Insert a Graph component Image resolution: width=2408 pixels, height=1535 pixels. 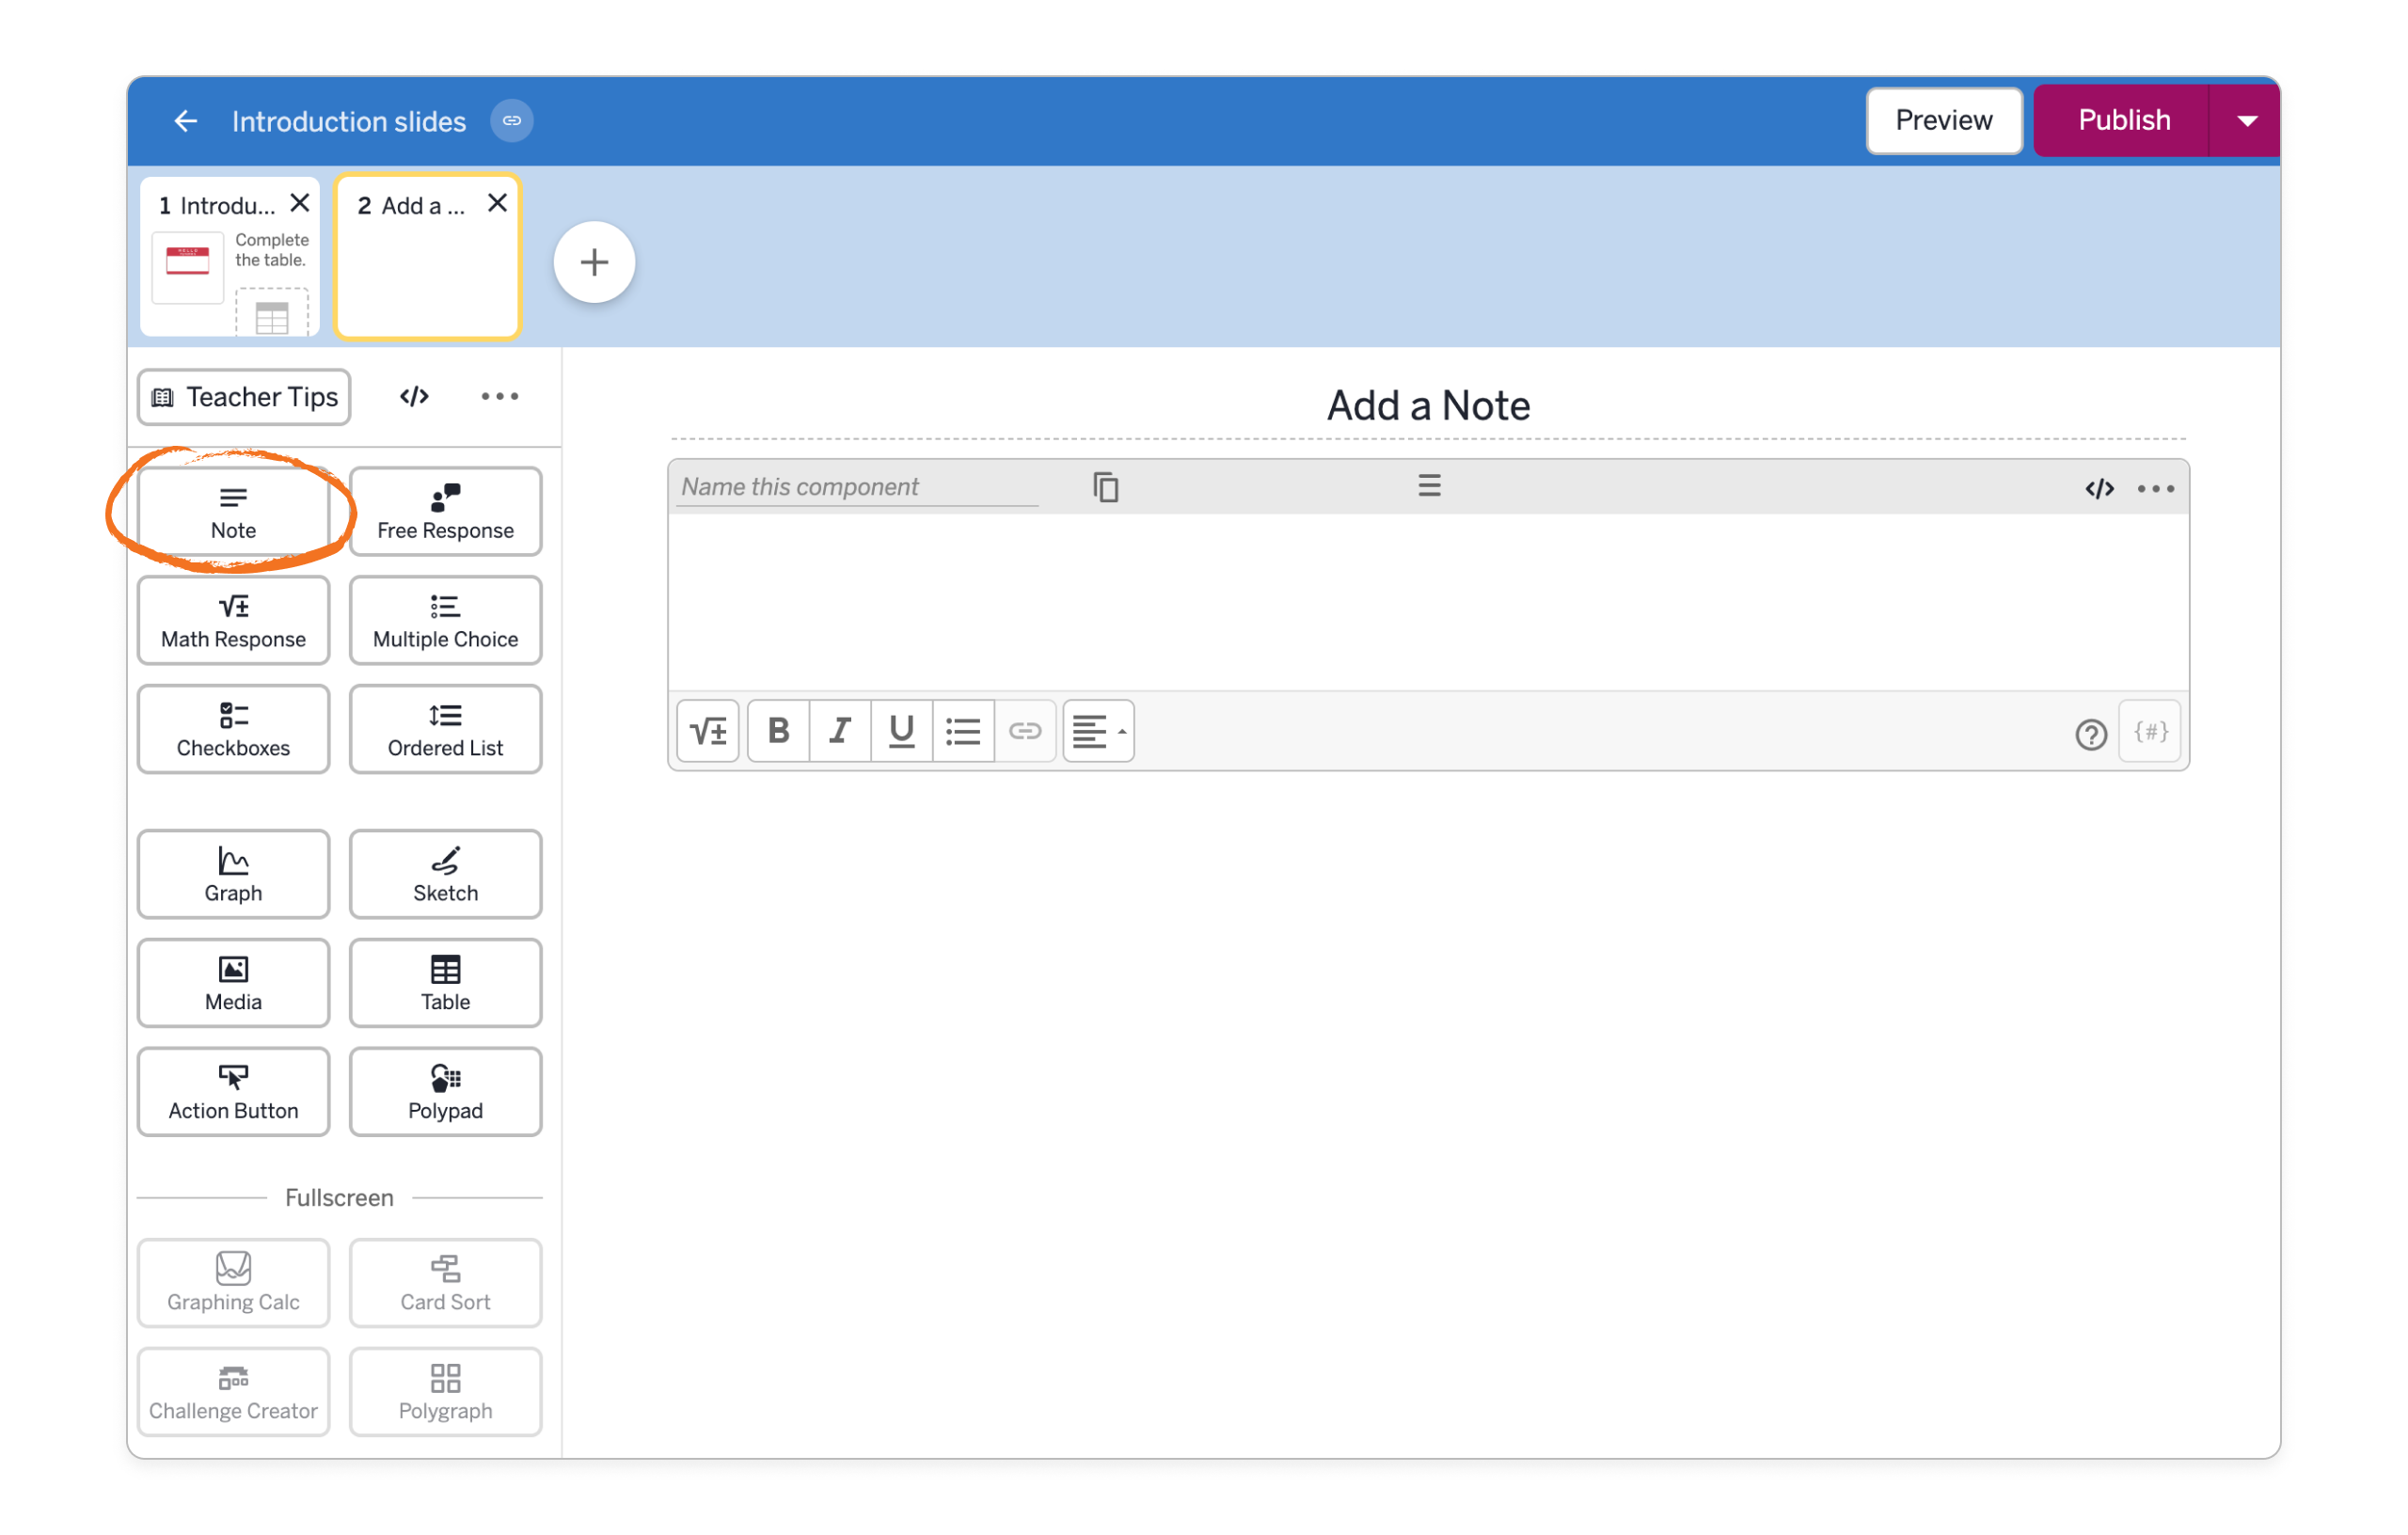[x=233, y=875]
